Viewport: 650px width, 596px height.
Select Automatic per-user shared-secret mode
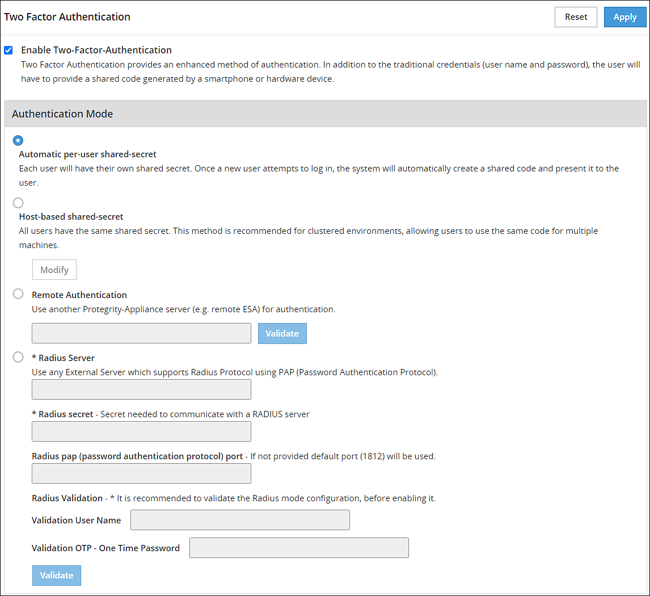(x=18, y=140)
